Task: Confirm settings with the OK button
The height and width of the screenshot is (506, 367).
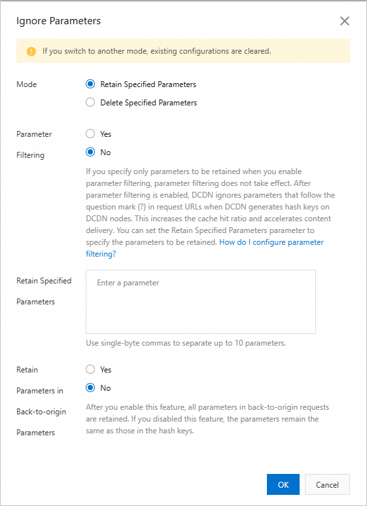Action: [x=283, y=484]
